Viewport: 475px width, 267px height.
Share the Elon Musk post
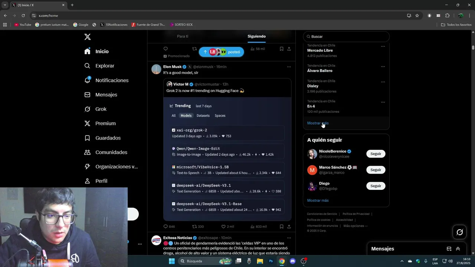[289, 227]
